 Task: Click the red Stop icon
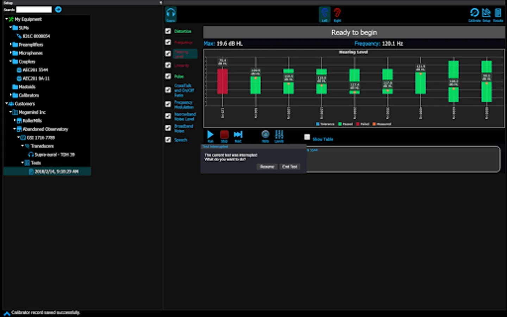(224, 135)
